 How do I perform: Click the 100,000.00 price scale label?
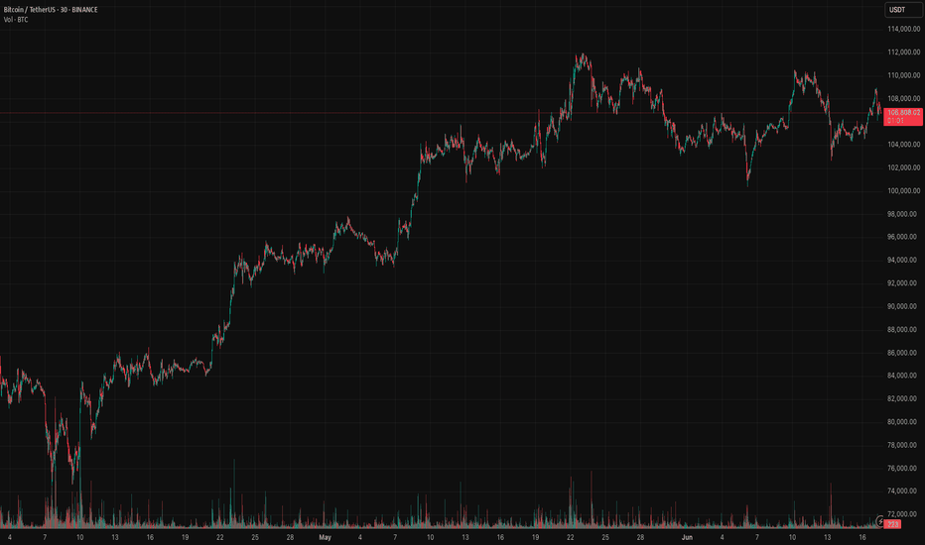click(903, 191)
